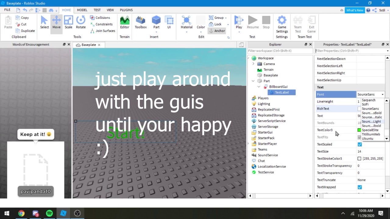Toggle Constraints option
Viewport: 390px width, 219px height.
tap(101, 24)
